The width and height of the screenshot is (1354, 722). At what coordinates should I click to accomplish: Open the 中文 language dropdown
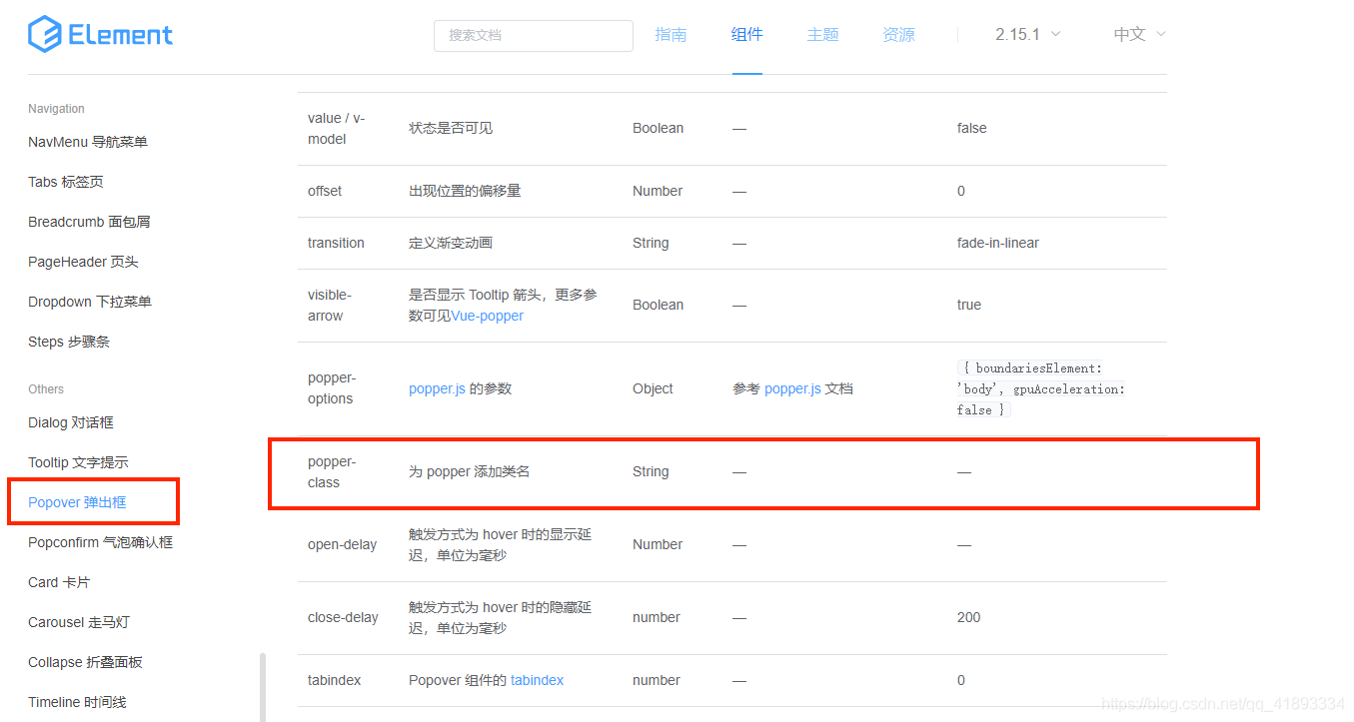tap(1131, 33)
